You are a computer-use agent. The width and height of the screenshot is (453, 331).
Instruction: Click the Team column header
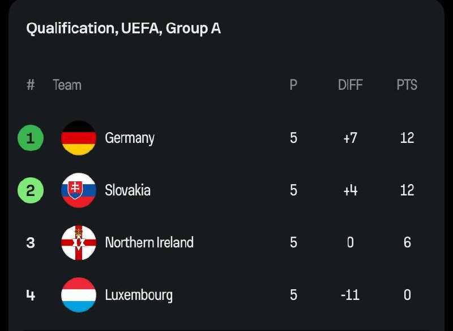tap(67, 85)
